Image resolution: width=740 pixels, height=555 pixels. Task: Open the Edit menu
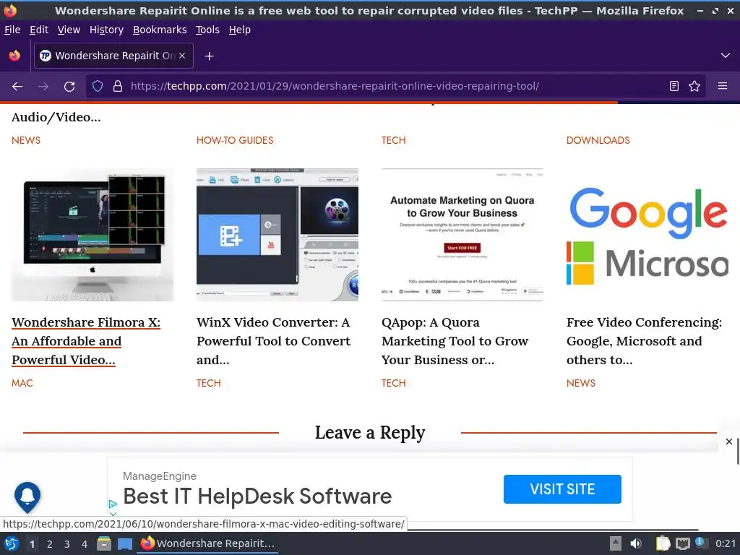tap(39, 30)
